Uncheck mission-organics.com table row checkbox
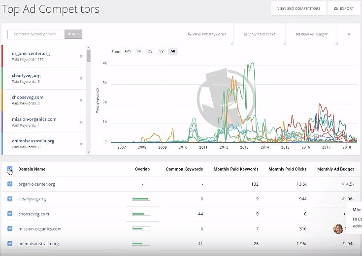Viewport: 362px width, 256px height. pyautogui.click(x=10, y=228)
